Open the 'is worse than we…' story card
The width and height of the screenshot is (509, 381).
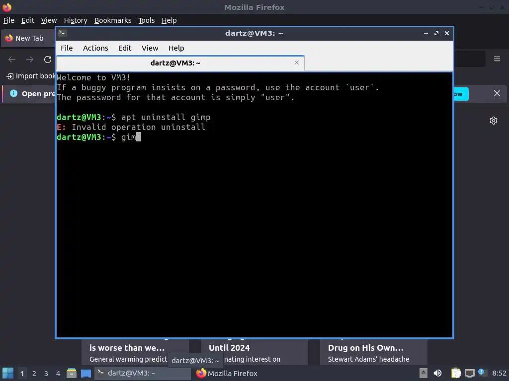[x=135, y=352]
